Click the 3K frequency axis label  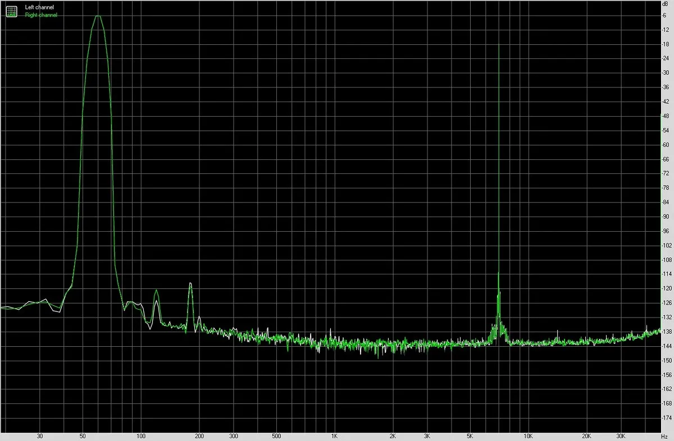coord(427,436)
